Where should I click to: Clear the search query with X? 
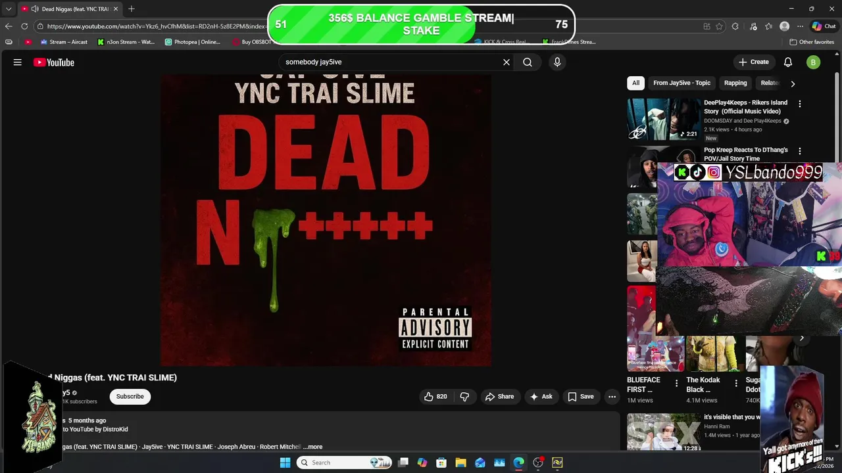[x=507, y=62]
